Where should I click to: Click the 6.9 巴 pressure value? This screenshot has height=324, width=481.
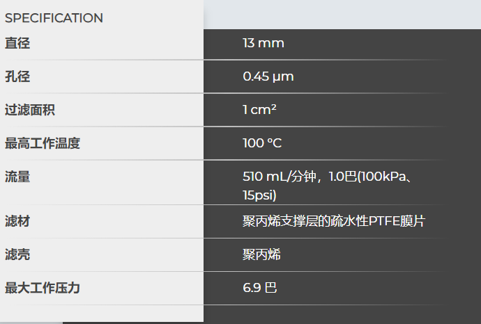click(259, 287)
